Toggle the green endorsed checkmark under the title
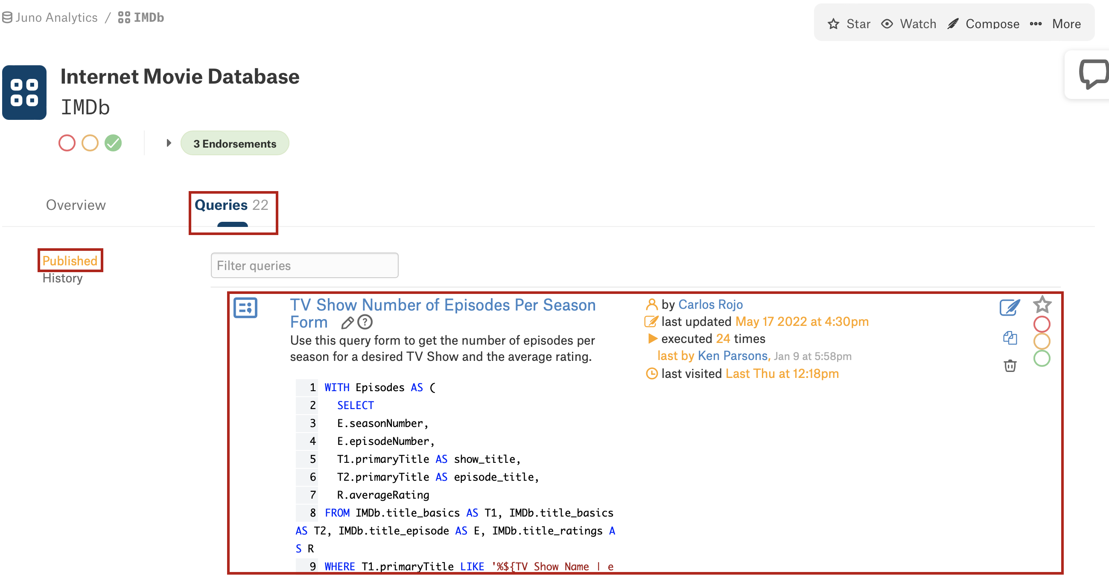 (x=113, y=143)
